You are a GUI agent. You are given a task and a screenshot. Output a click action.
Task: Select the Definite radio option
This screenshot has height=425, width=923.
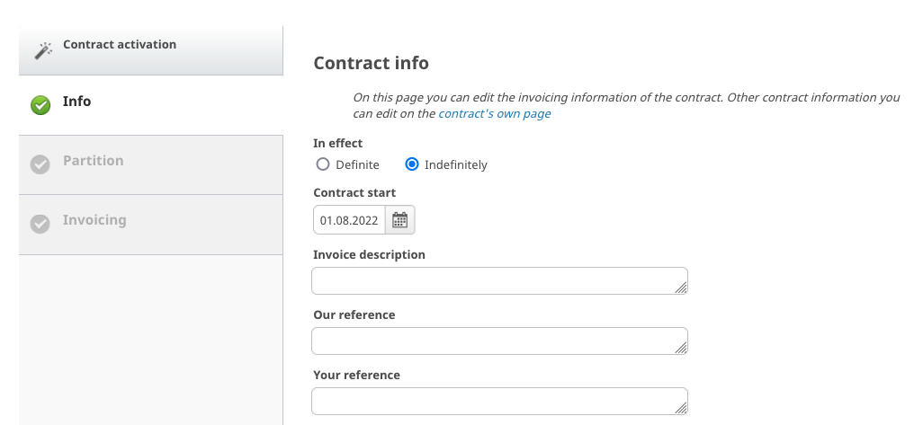tap(323, 164)
